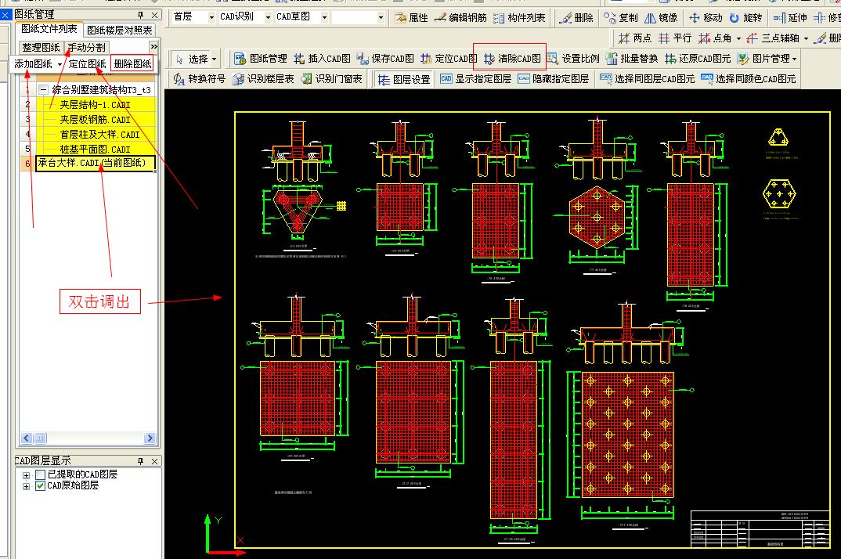Open 构件列表 button
841x559 pixels.
coord(518,18)
